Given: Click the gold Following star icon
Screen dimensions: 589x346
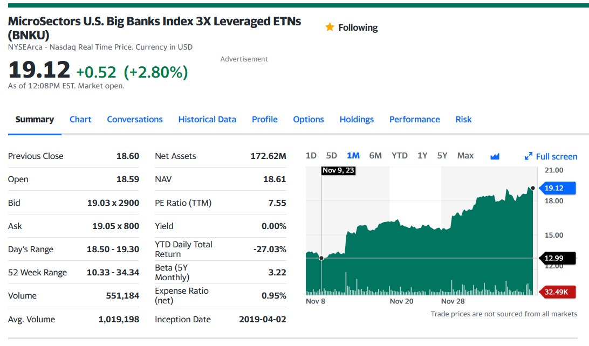Looking at the screenshot, I should click(330, 27).
